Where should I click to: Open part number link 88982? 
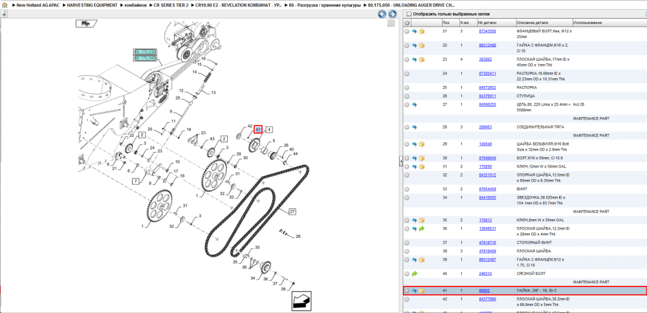485,291
